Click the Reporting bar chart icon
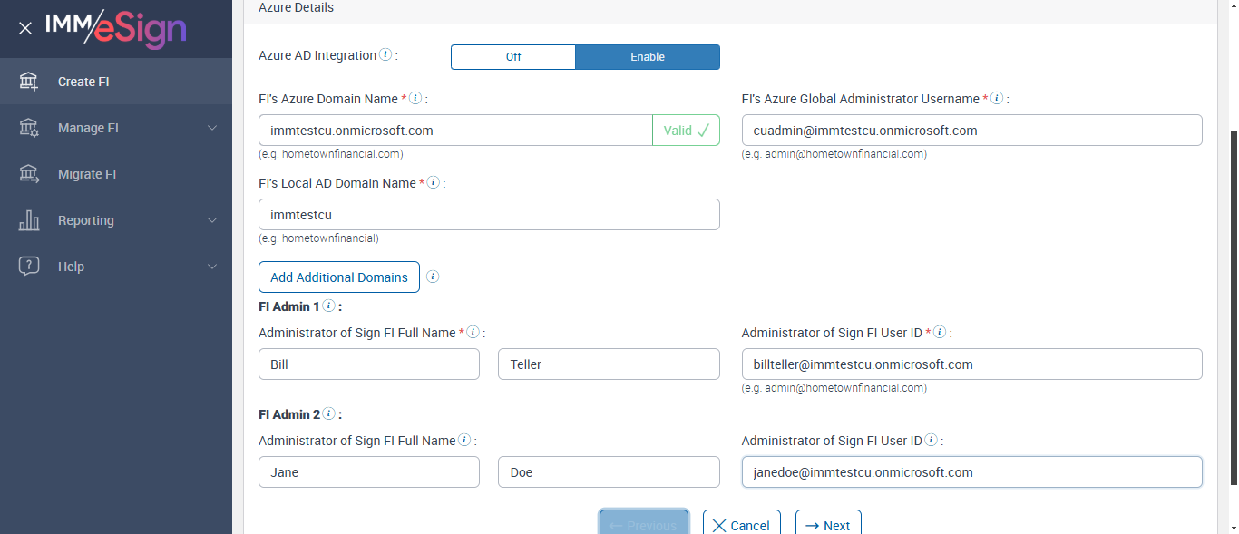This screenshot has height=534, width=1239. click(29, 220)
